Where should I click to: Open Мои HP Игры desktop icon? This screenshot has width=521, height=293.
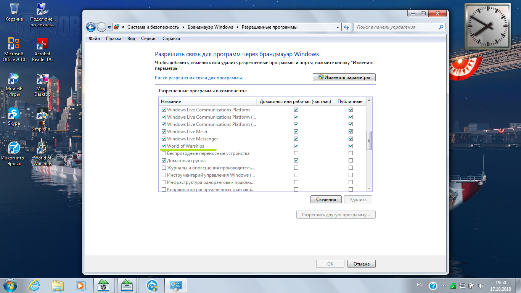[14, 84]
